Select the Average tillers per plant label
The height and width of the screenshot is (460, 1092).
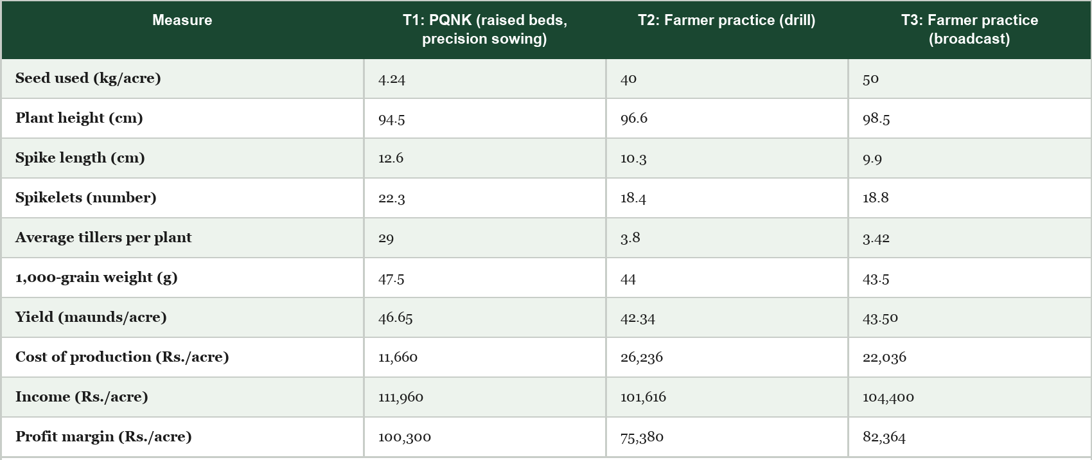(103, 238)
